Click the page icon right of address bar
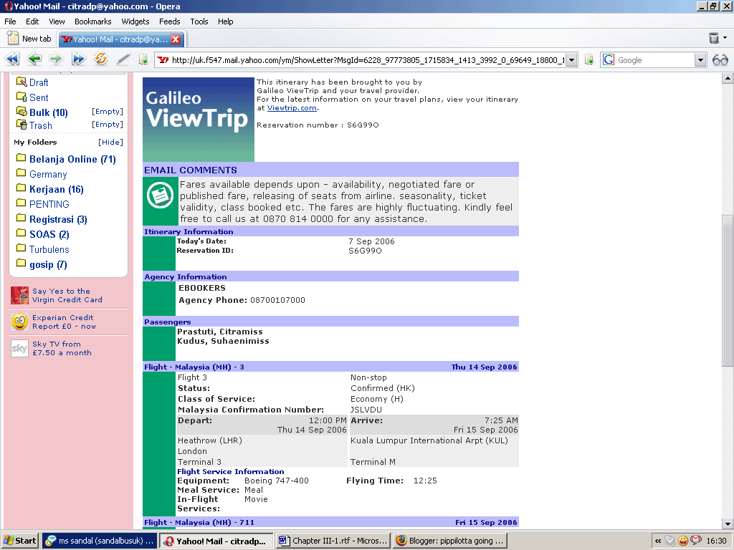This screenshot has width=734, height=550. (589, 59)
